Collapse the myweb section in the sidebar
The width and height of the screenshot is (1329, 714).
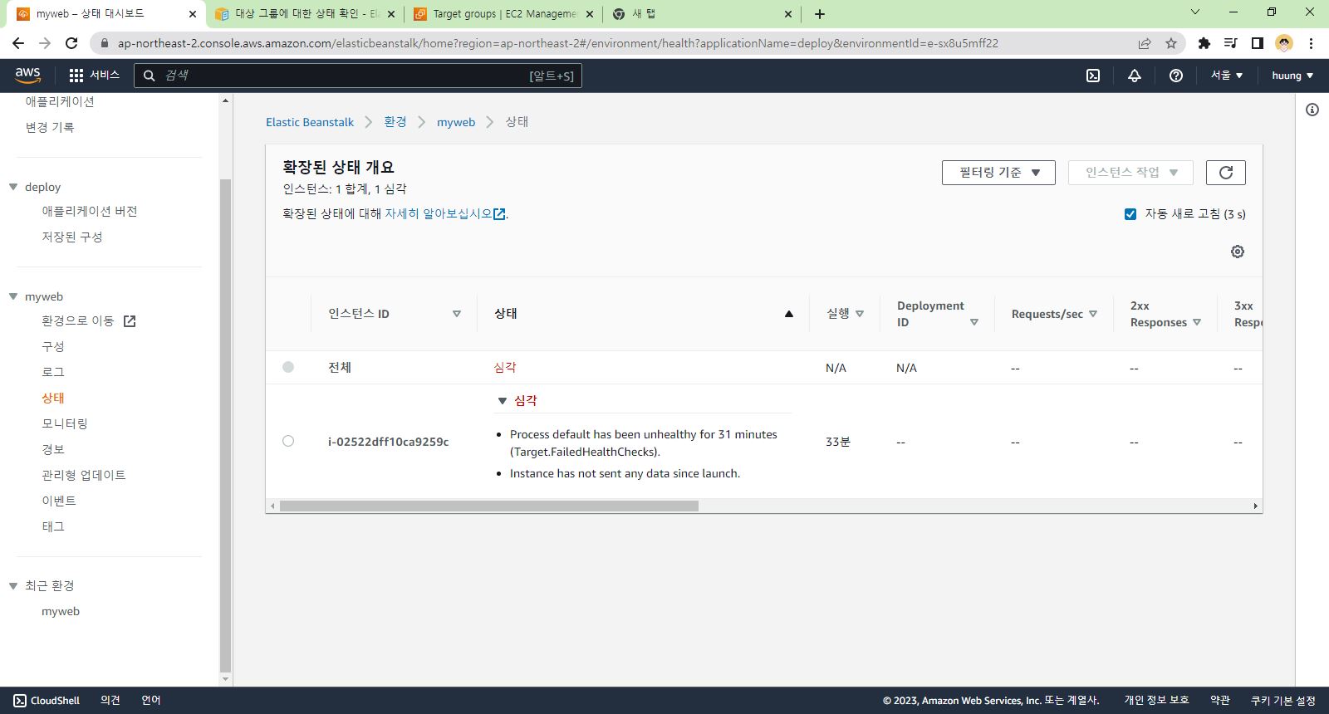tap(13, 296)
